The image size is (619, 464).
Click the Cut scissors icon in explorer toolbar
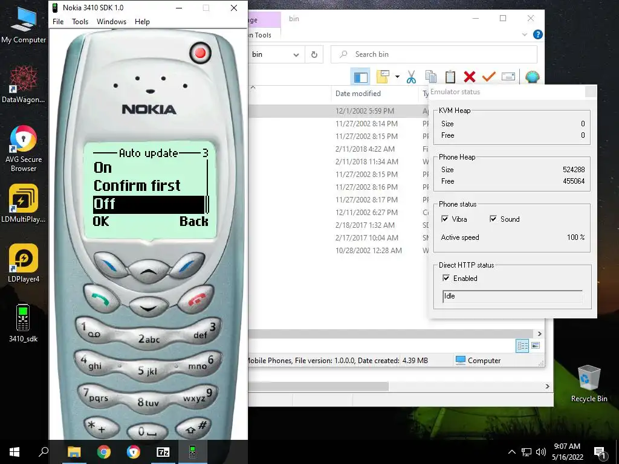click(411, 77)
